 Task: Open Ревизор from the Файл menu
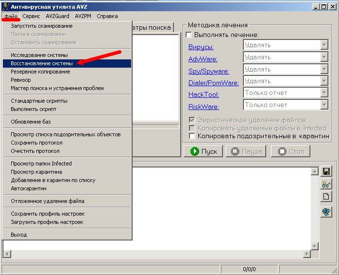point(67,80)
